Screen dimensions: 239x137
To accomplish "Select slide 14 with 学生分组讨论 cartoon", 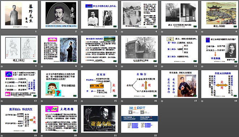I will pos(59,84).
